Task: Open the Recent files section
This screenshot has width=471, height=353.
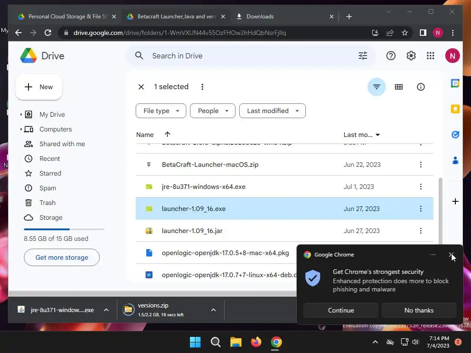Action: (x=50, y=159)
